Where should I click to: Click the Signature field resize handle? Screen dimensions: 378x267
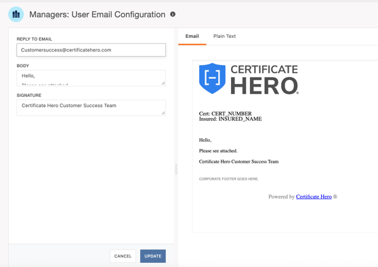163,113
